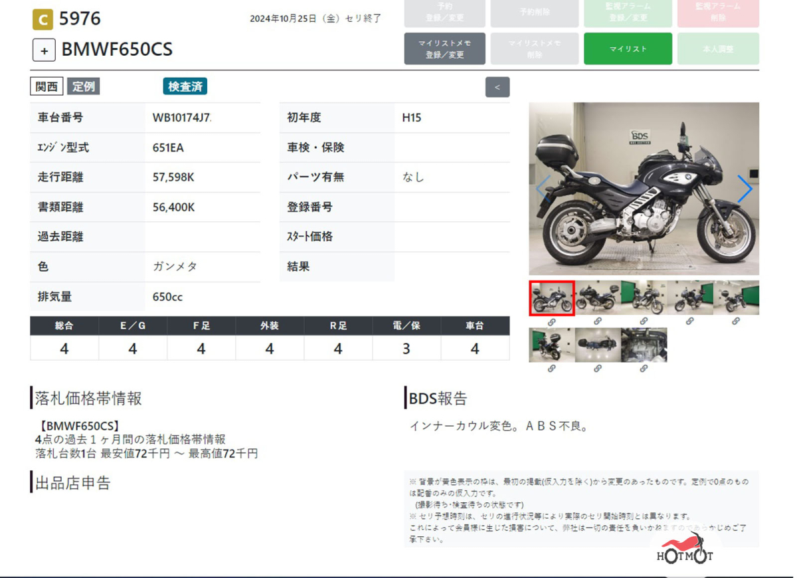Click the E/G score column header
Viewport: 797px width, 578px height.
pos(133,326)
